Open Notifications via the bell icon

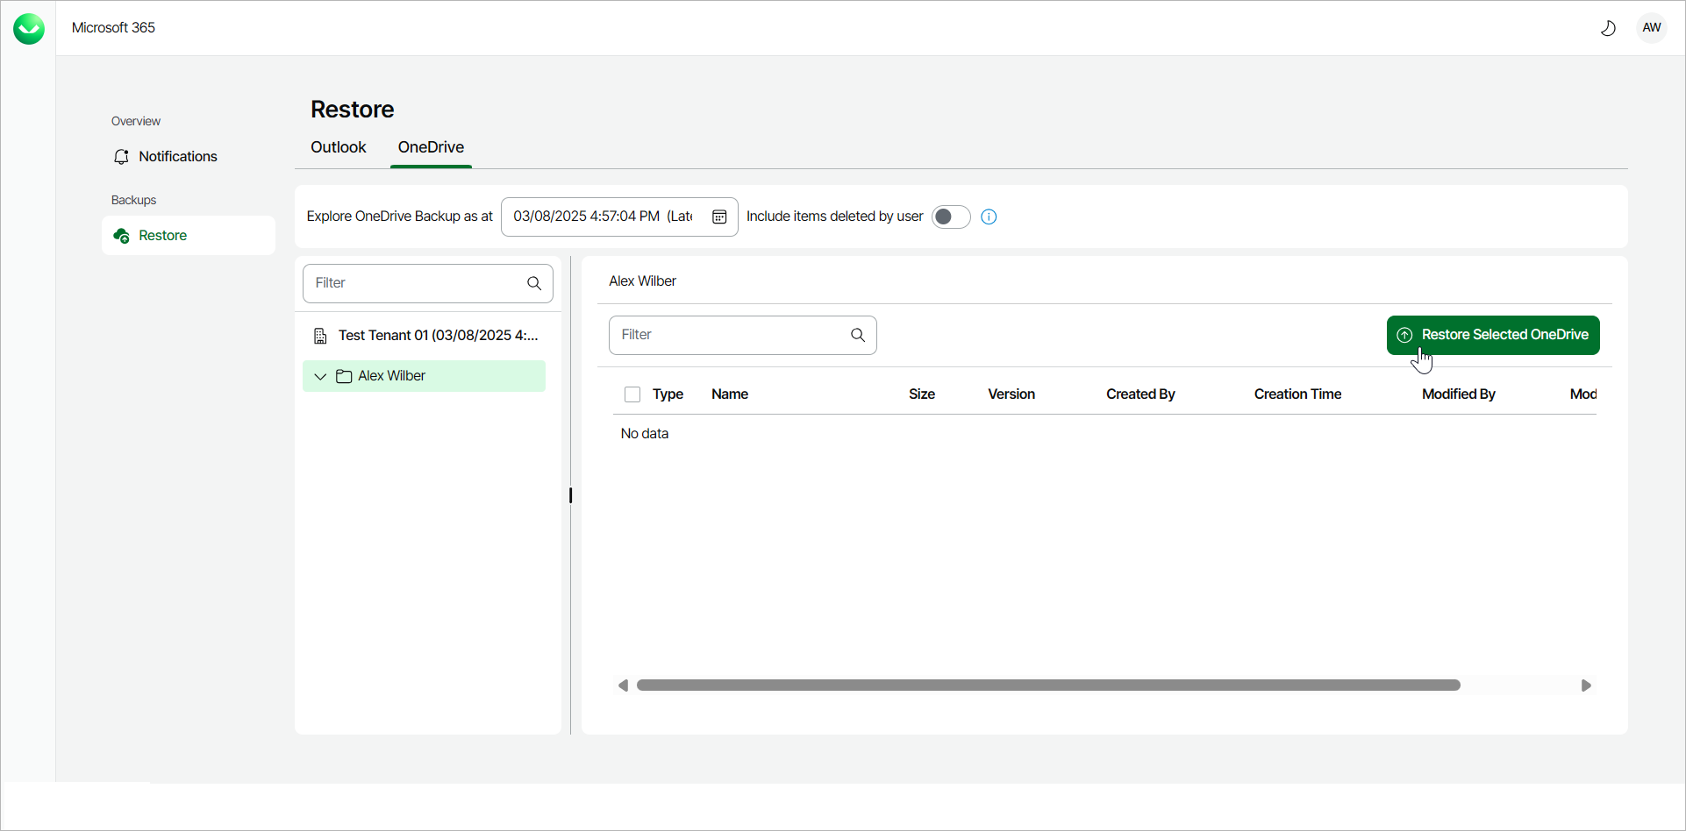122,156
